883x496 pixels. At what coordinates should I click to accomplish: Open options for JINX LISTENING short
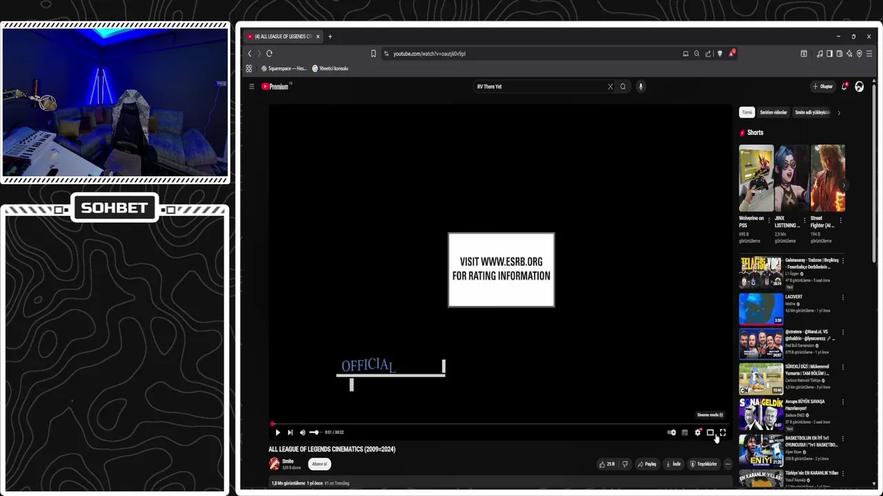804,221
